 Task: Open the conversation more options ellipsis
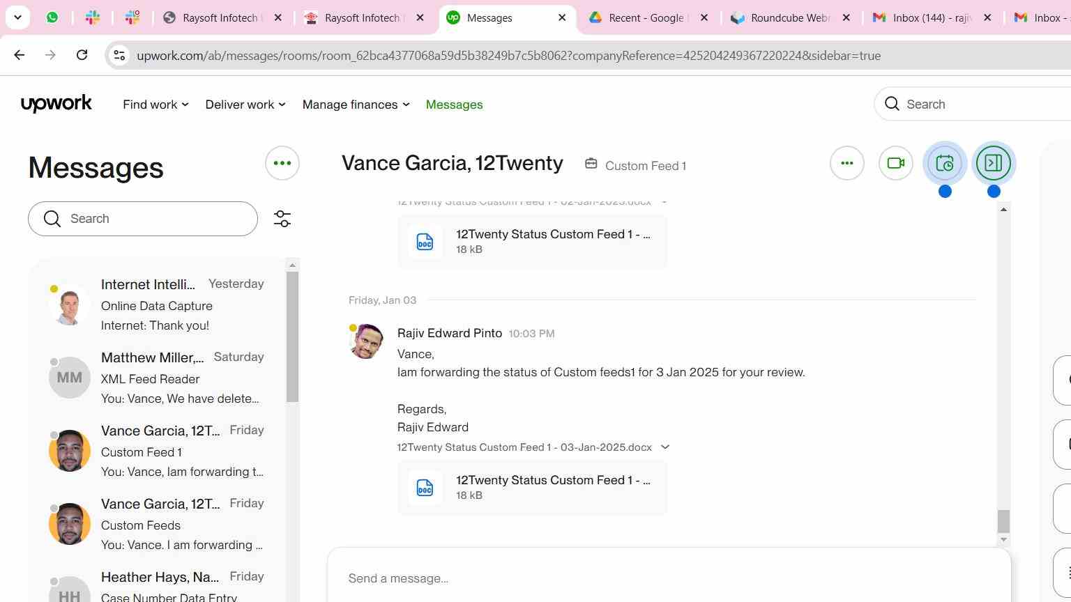(847, 163)
